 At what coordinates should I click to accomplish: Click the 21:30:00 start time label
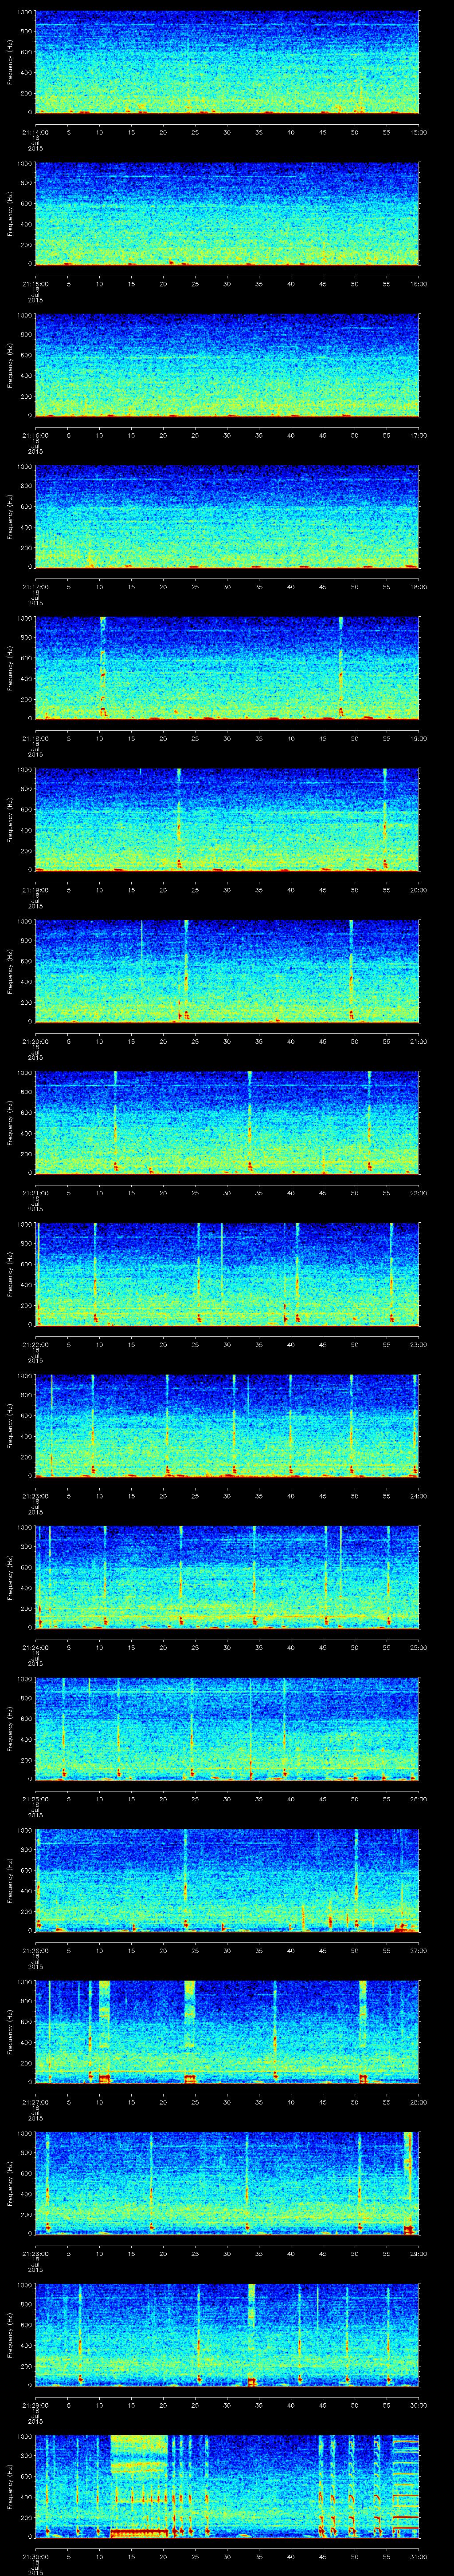click(35, 2556)
